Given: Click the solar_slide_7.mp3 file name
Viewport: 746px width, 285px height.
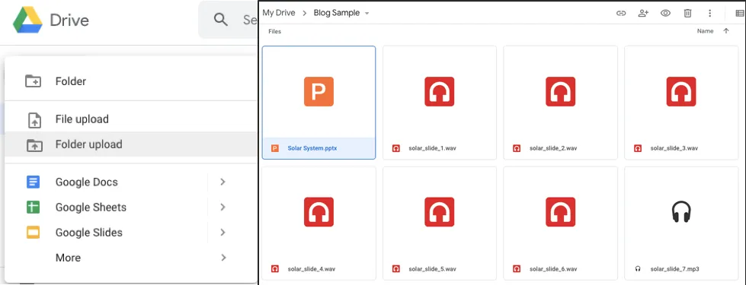Looking at the screenshot, I should click(674, 269).
